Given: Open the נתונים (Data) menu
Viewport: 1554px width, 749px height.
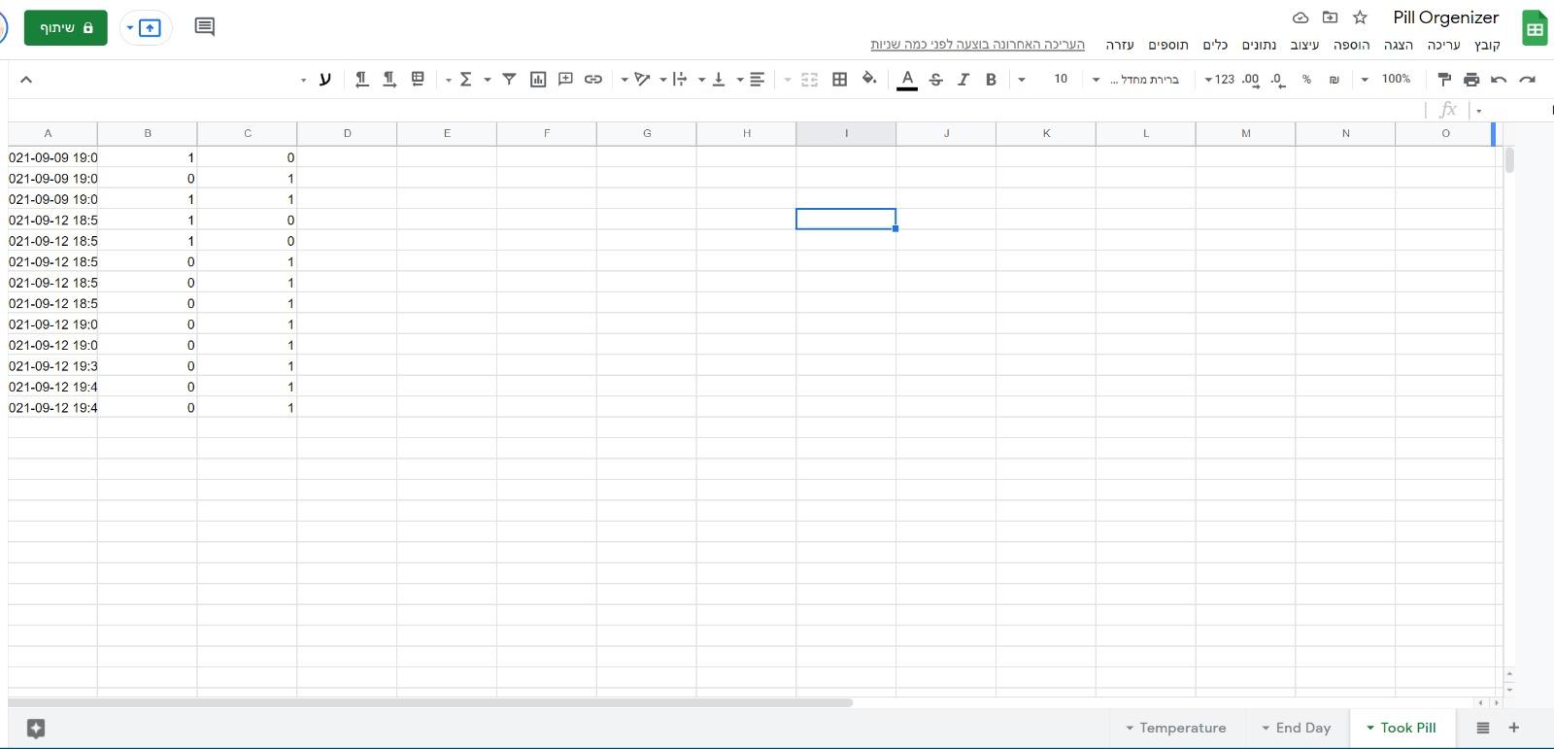Looking at the screenshot, I should coord(1259,45).
